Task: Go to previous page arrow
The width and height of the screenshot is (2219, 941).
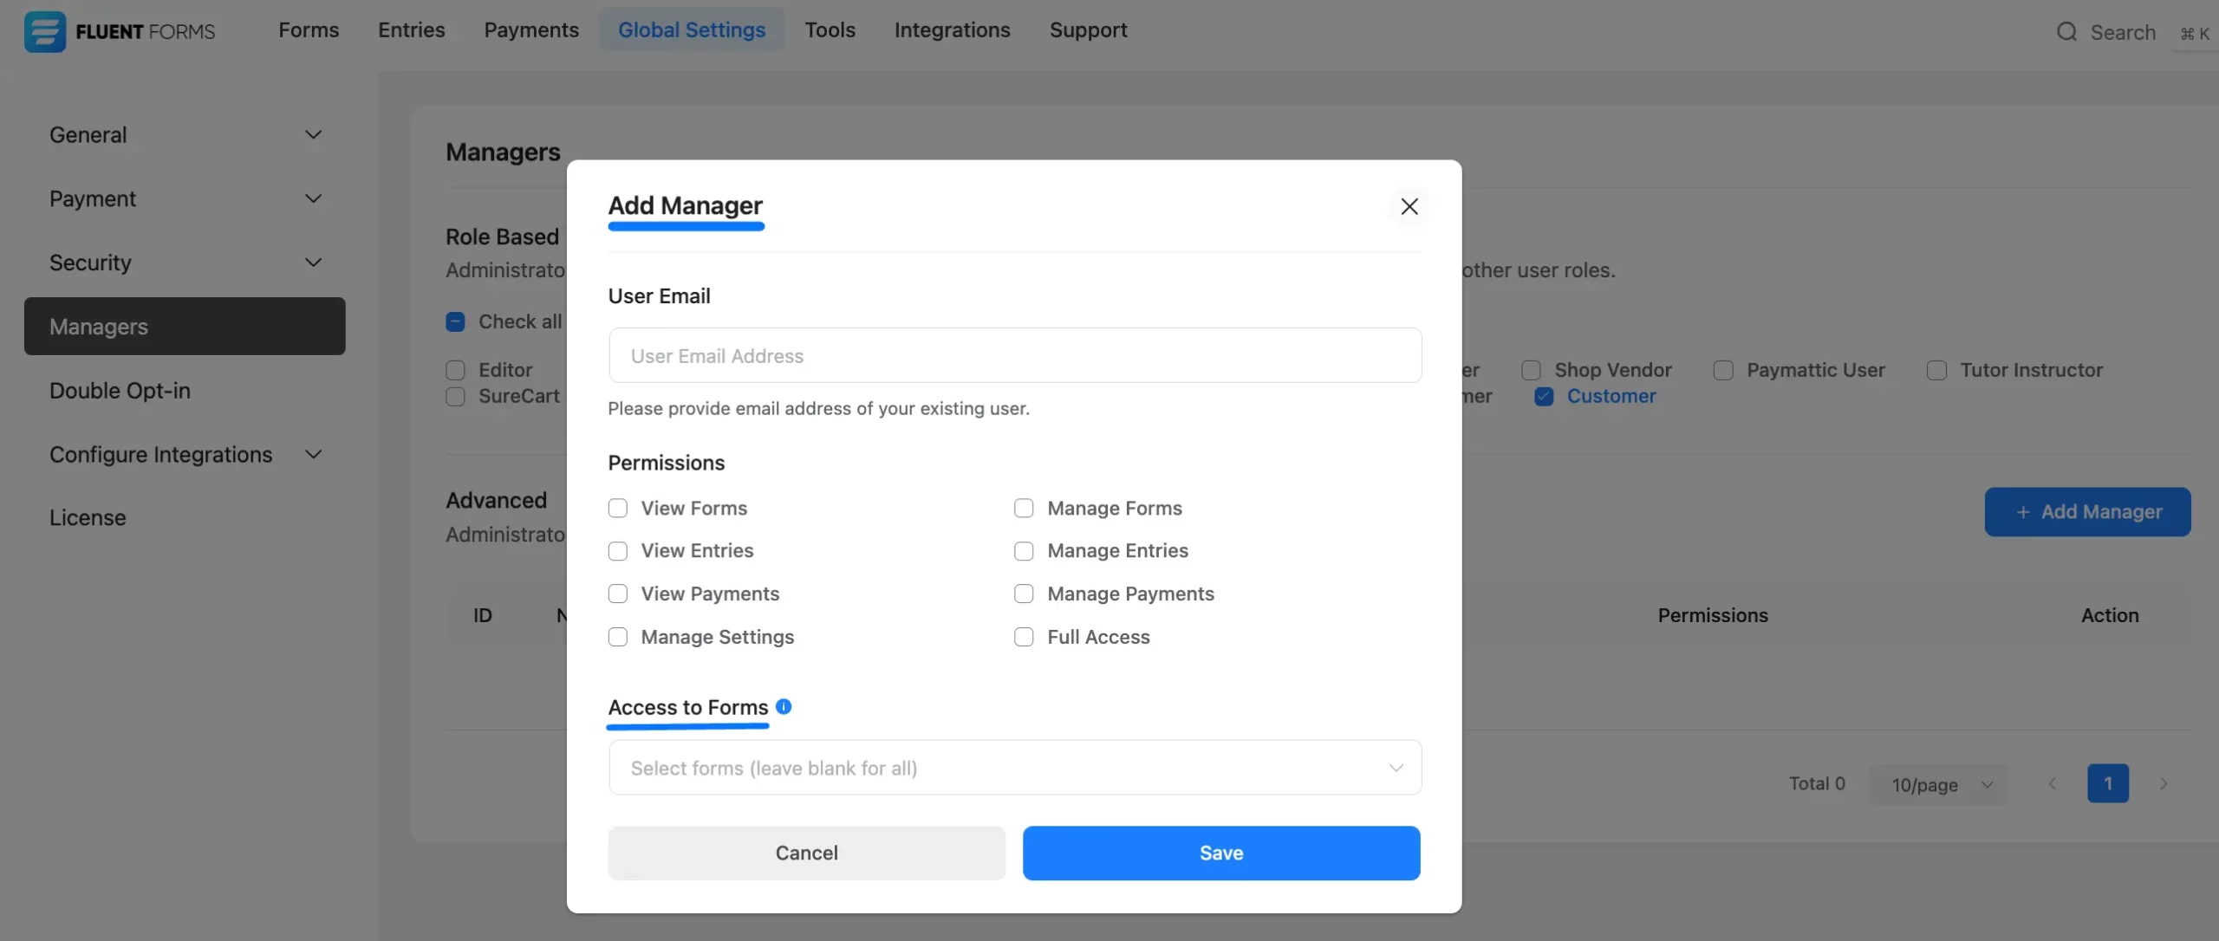Action: tap(2052, 783)
